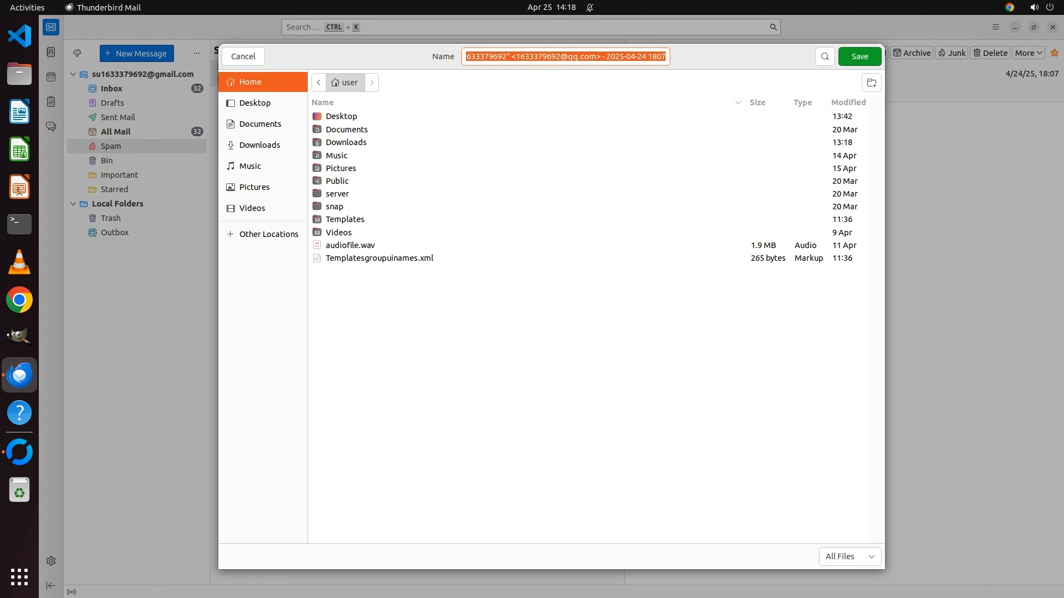Open the Calendar space icon
1064x598 pixels.
51,77
